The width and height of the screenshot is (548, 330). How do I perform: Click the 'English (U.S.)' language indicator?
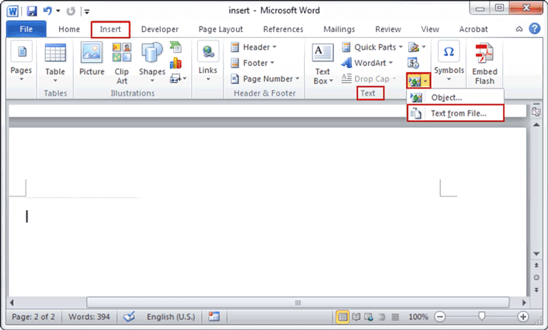point(171,317)
